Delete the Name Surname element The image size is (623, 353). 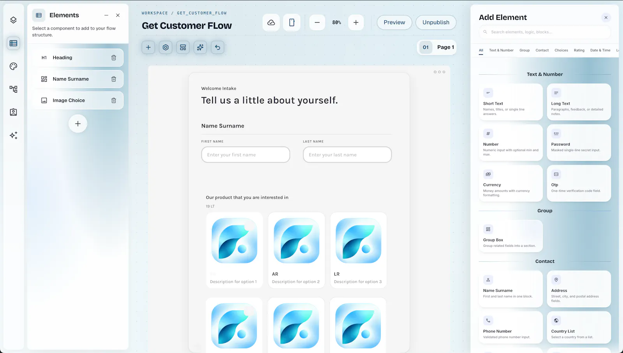(x=114, y=79)
